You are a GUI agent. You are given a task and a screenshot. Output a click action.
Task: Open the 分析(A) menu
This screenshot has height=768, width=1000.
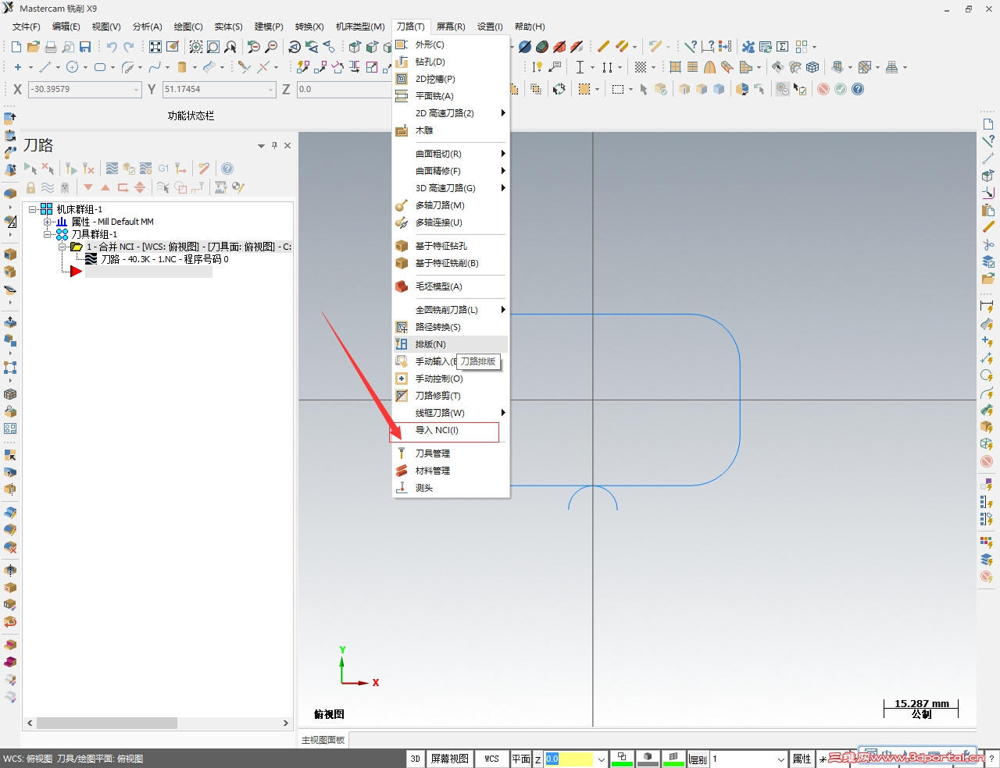[147, 27]
